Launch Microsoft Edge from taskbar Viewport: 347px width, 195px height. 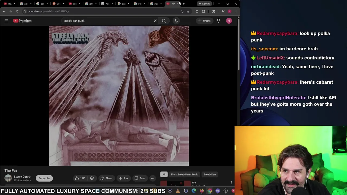194,191
